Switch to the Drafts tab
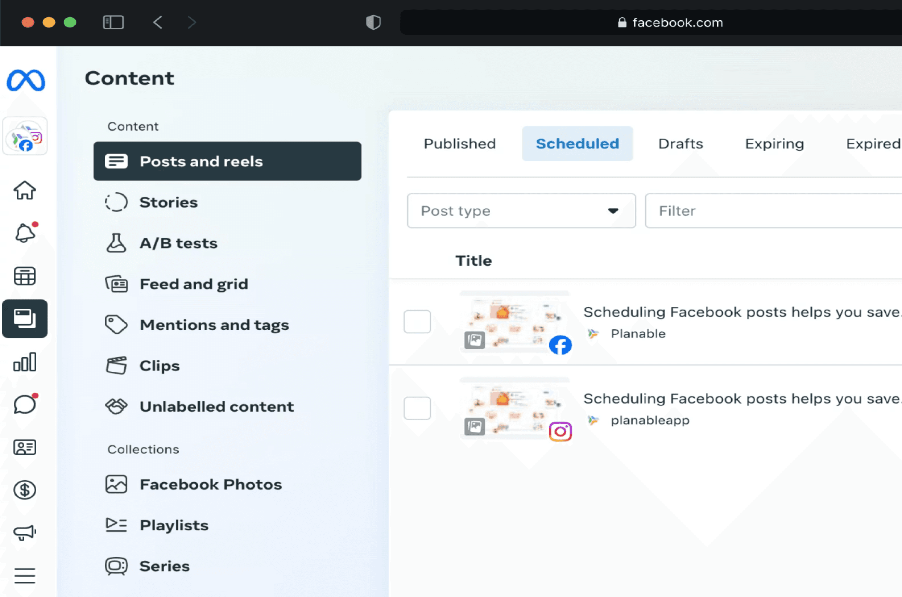The image size is (902, 597). point(680,143)
